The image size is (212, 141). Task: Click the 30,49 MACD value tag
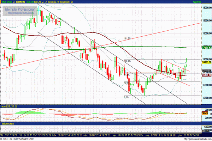(x=206, y=113)
